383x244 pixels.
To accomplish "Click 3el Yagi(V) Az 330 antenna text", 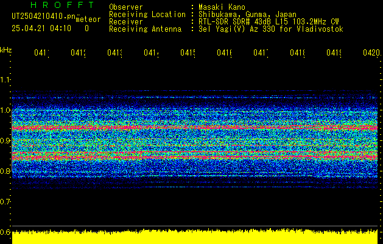I will (x=271, y=29).
